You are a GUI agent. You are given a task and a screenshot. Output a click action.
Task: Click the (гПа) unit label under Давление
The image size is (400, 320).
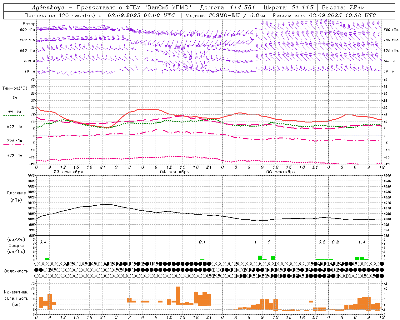(x=16, y=200)
